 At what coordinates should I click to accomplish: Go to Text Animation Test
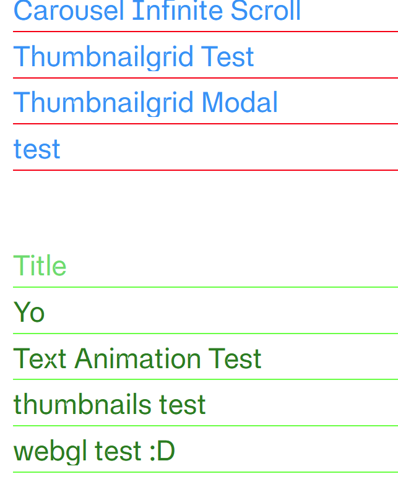click(x=137, y=358)
